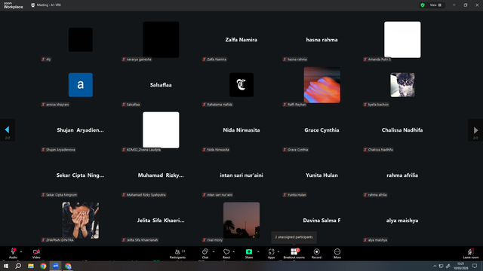The image size is (483, 271).
Task: Click the Davina Salma F tile
Action: [x=322, y=221]
